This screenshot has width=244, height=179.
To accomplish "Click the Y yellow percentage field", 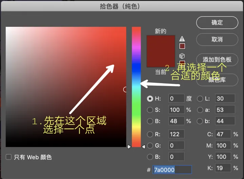I will [x=223, y=156].
